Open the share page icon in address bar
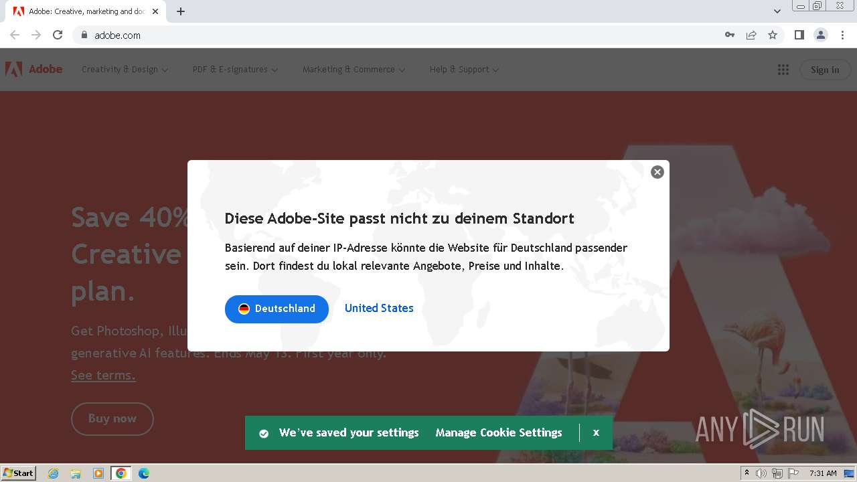Viewport: 857px width, 482px height. click(x=751, y=35)
